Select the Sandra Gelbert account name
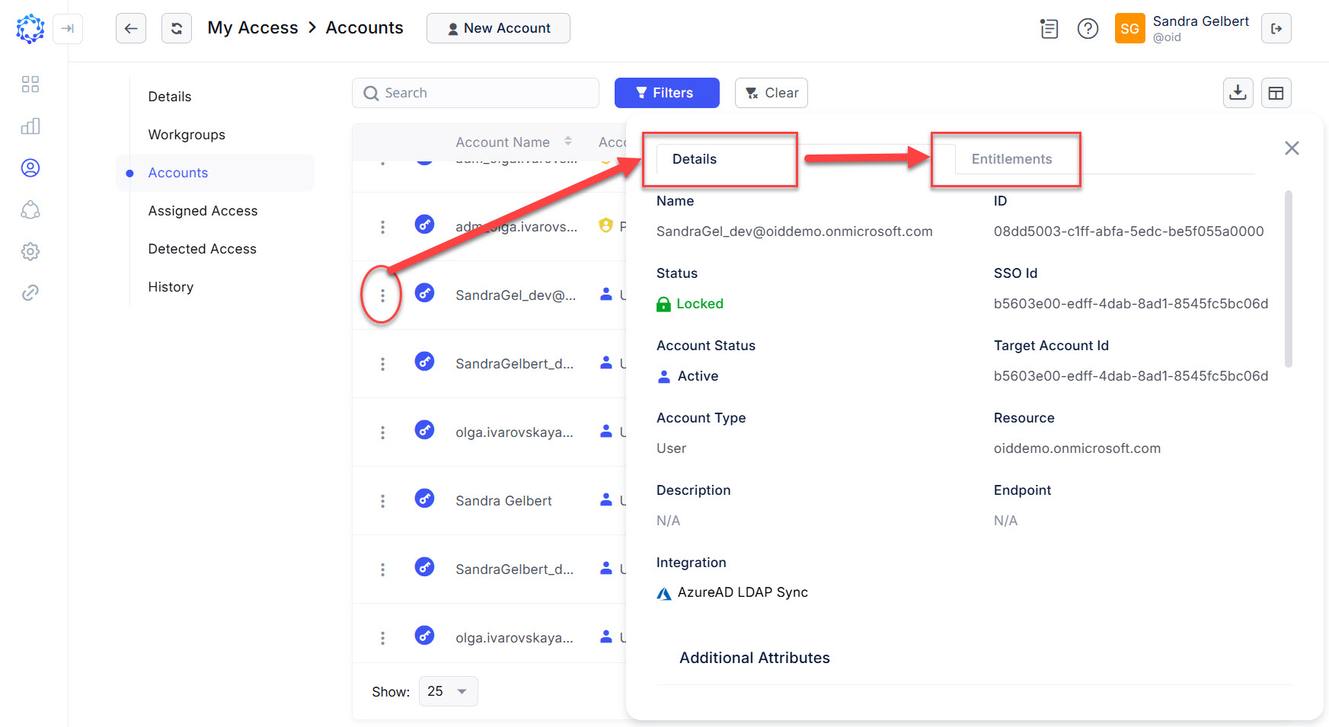1329x727 pixels. click(503, 501)
